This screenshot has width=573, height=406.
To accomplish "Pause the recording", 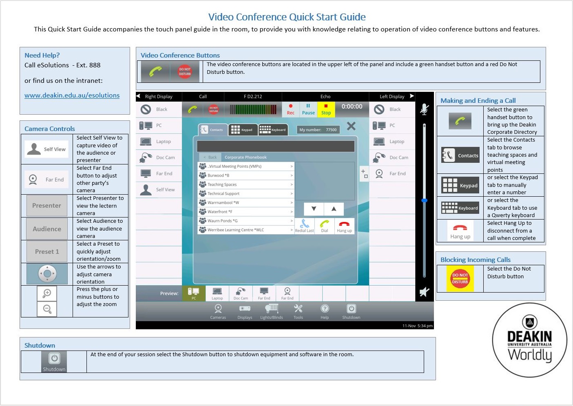I will click(308, 109).
